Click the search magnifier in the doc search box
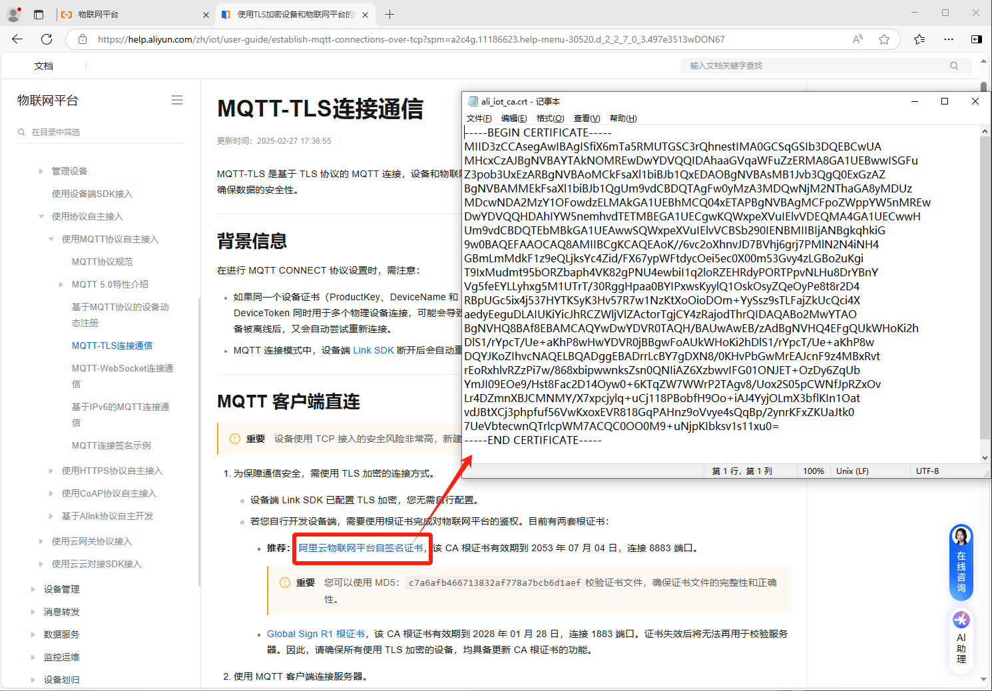Image resolution: width=992 pixels, height=691 pixels. coord(954,66)
